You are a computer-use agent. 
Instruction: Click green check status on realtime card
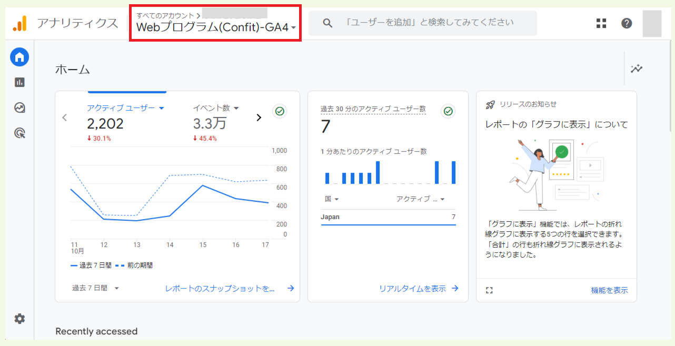tap(448, 111)
